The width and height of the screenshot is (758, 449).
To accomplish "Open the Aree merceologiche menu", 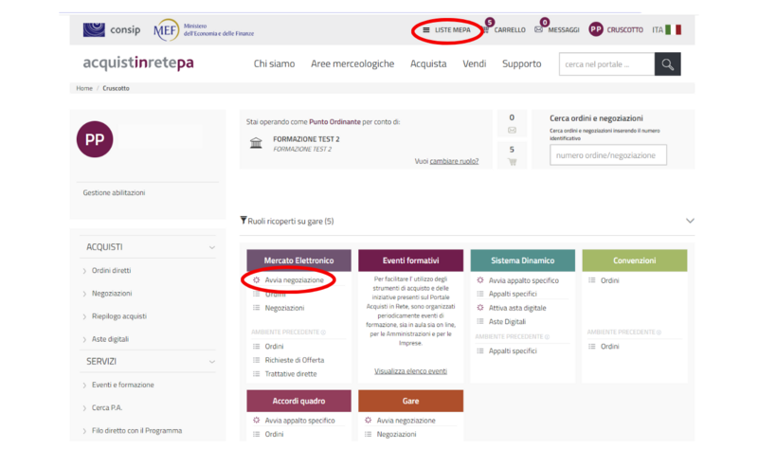I will click(352, 64).
